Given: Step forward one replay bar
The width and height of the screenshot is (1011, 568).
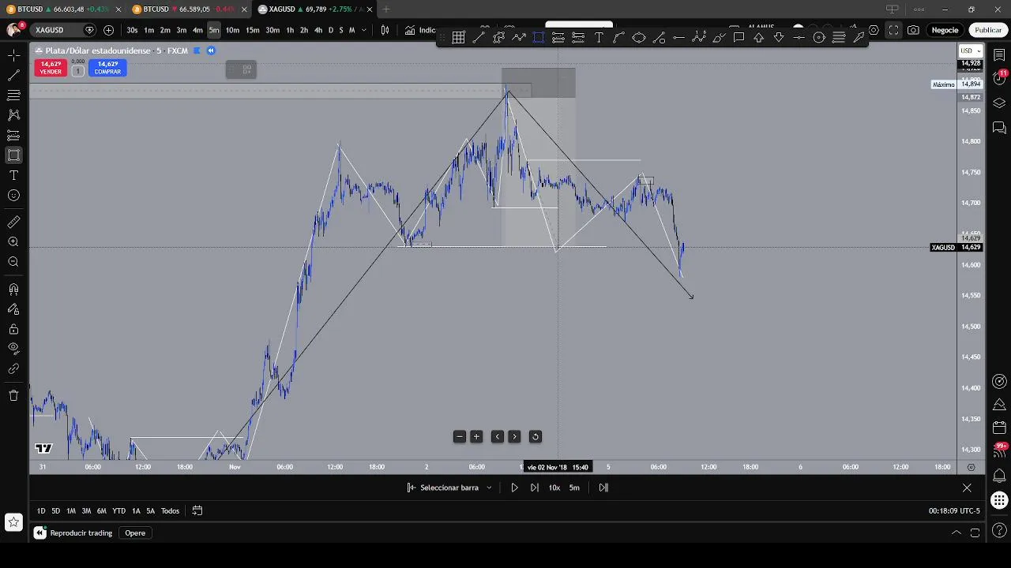Looking at the screenshot, I should point(535,488).
